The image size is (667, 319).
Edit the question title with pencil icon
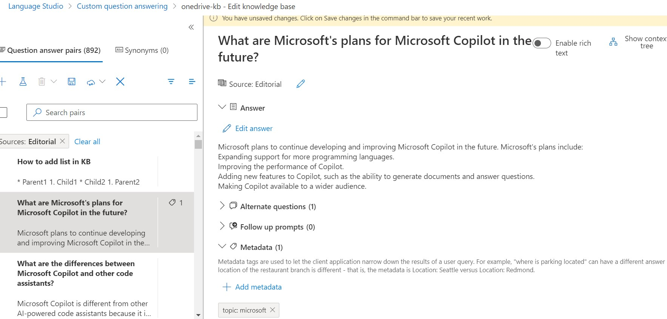300,83
